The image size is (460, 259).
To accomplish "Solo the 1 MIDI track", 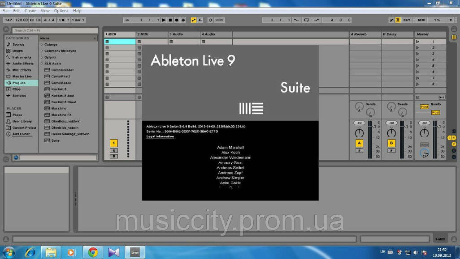I will coord(114,151).
